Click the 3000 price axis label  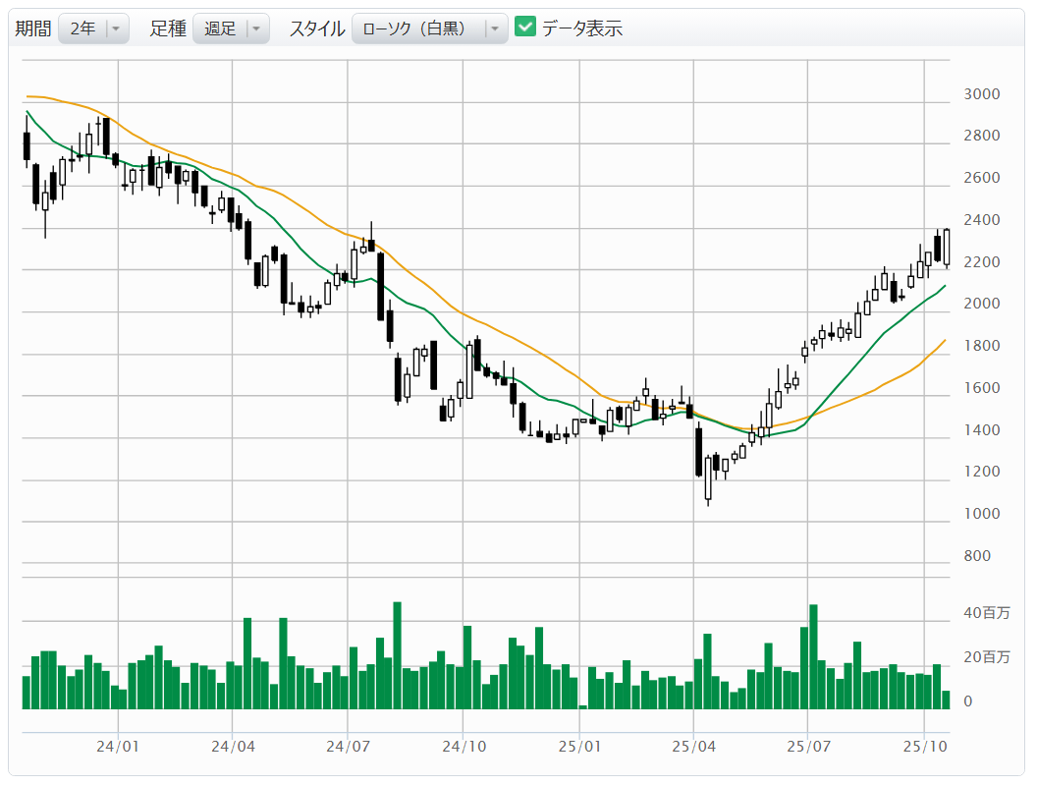981,94
